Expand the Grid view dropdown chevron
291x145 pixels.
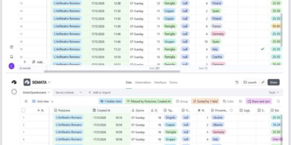52,102
